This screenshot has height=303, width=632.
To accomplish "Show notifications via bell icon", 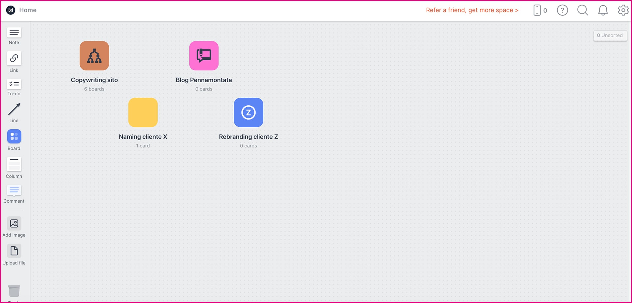I will pyautogui.click(x=603, y=10).
